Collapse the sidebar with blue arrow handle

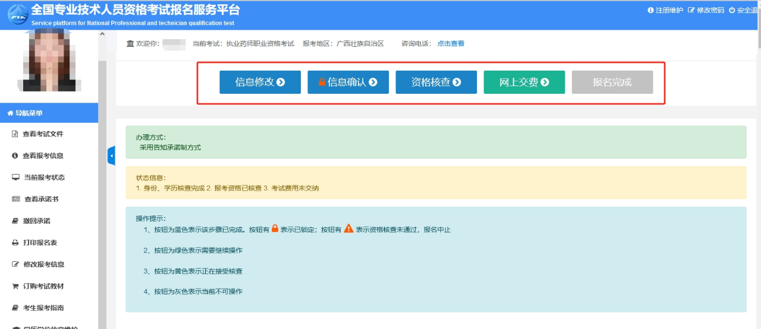click(111, 156)
